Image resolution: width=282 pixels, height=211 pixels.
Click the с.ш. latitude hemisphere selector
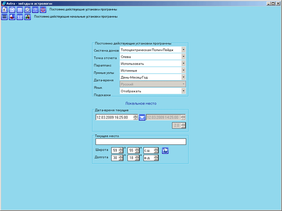coord(151,150)
